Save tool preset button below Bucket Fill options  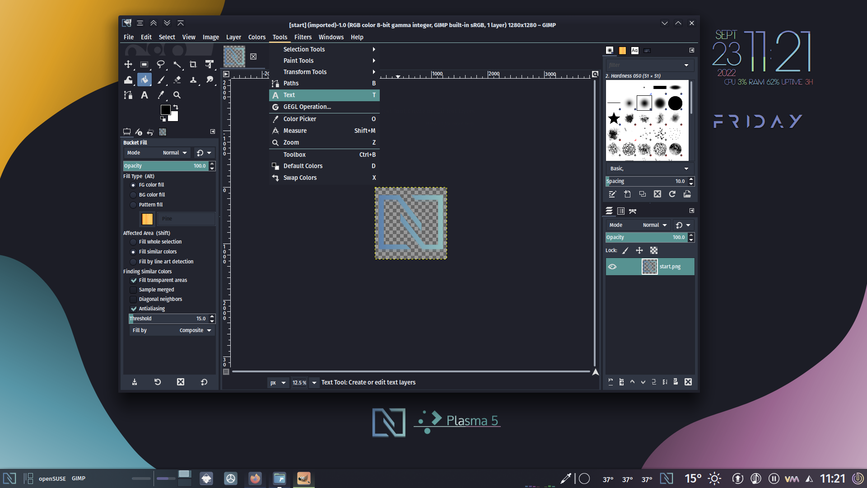135,382
